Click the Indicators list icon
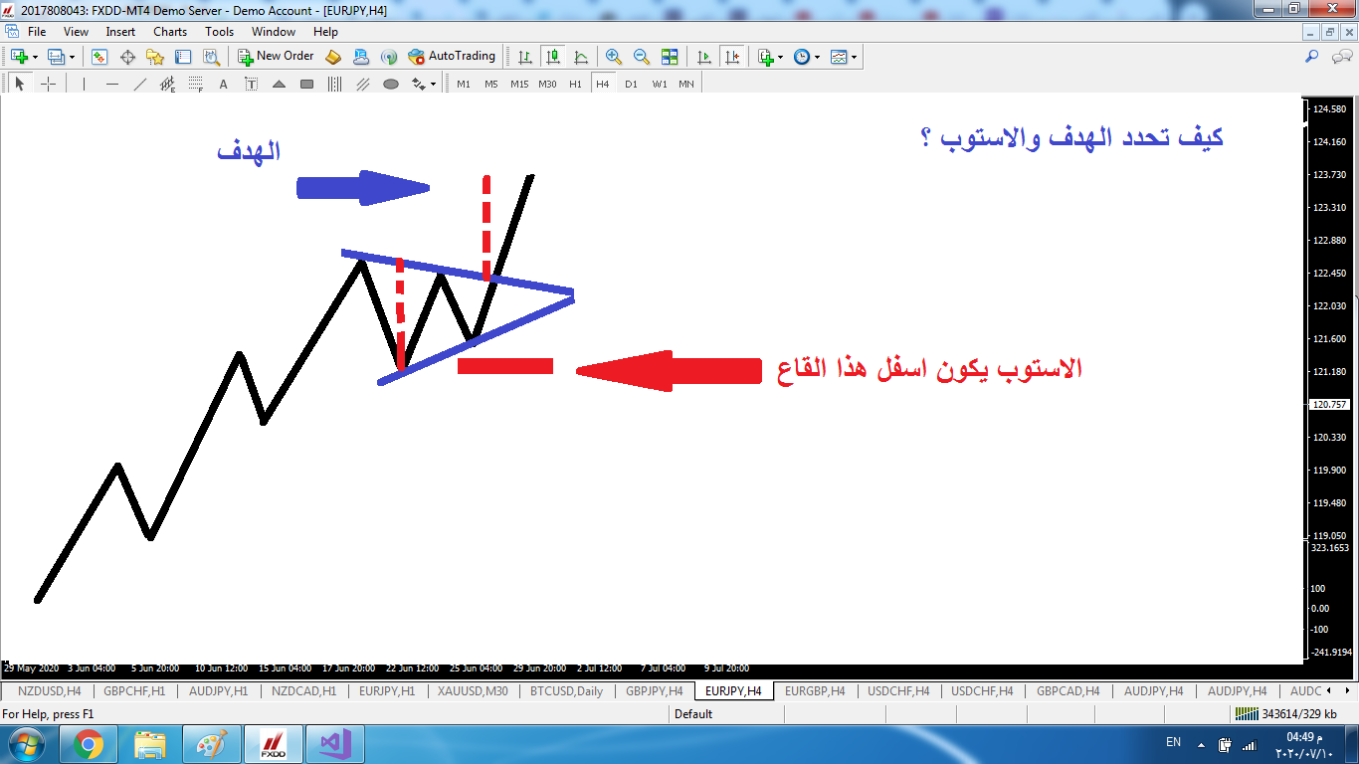This screenshot has width=1359, height=764. 765,57
